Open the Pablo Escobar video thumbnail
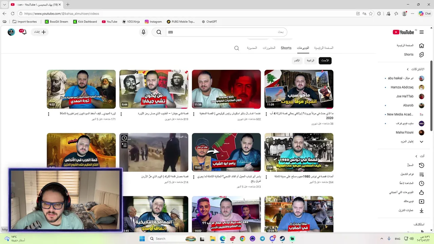The image size is (434, 244). point(226,89)
